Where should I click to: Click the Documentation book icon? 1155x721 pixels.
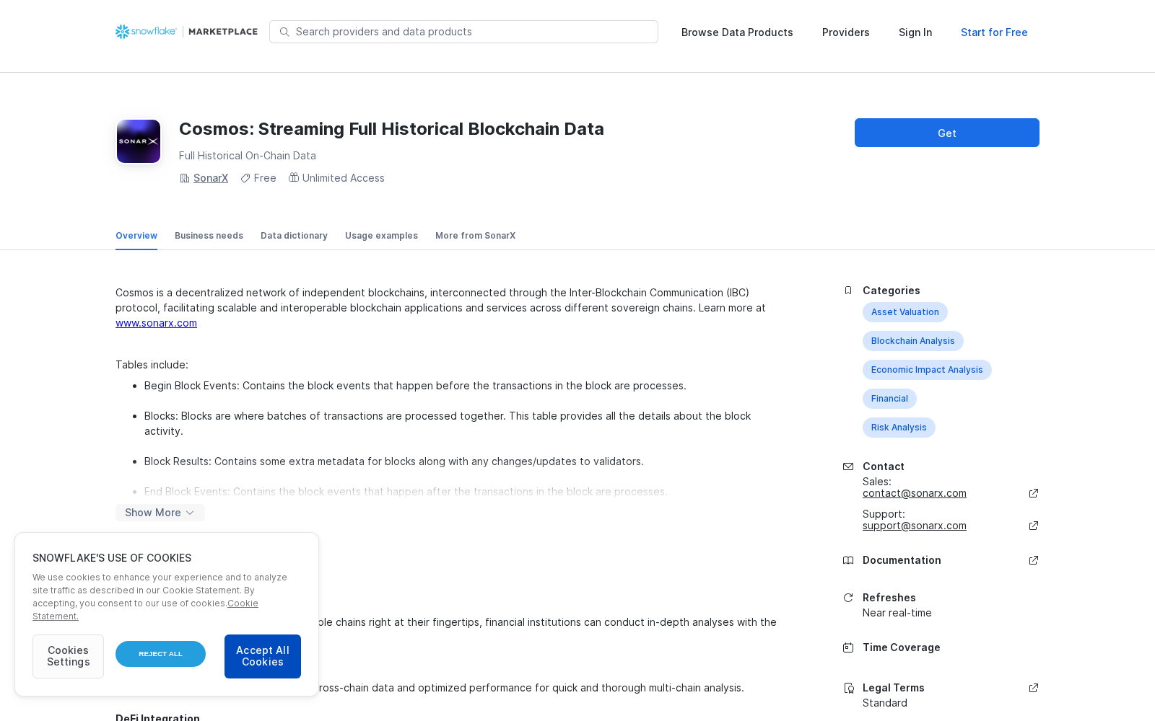pyautogui.click(x=848, y=560)
